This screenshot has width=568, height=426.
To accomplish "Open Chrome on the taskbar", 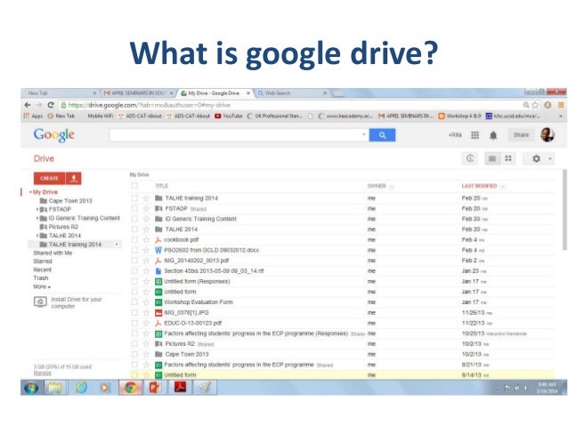I will pyautogui.click(x=130, y=388).
